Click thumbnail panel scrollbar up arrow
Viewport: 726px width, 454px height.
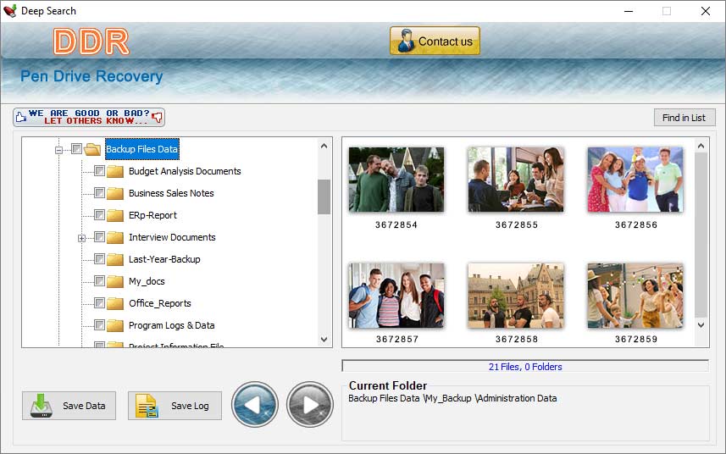701,147
